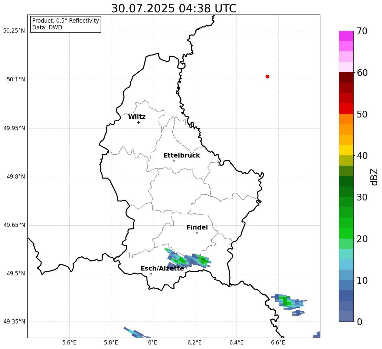Click the 'Product: 0.5° Reflectivity' text
The width and height of the screenshot is (382, 349).
point(65,21)
